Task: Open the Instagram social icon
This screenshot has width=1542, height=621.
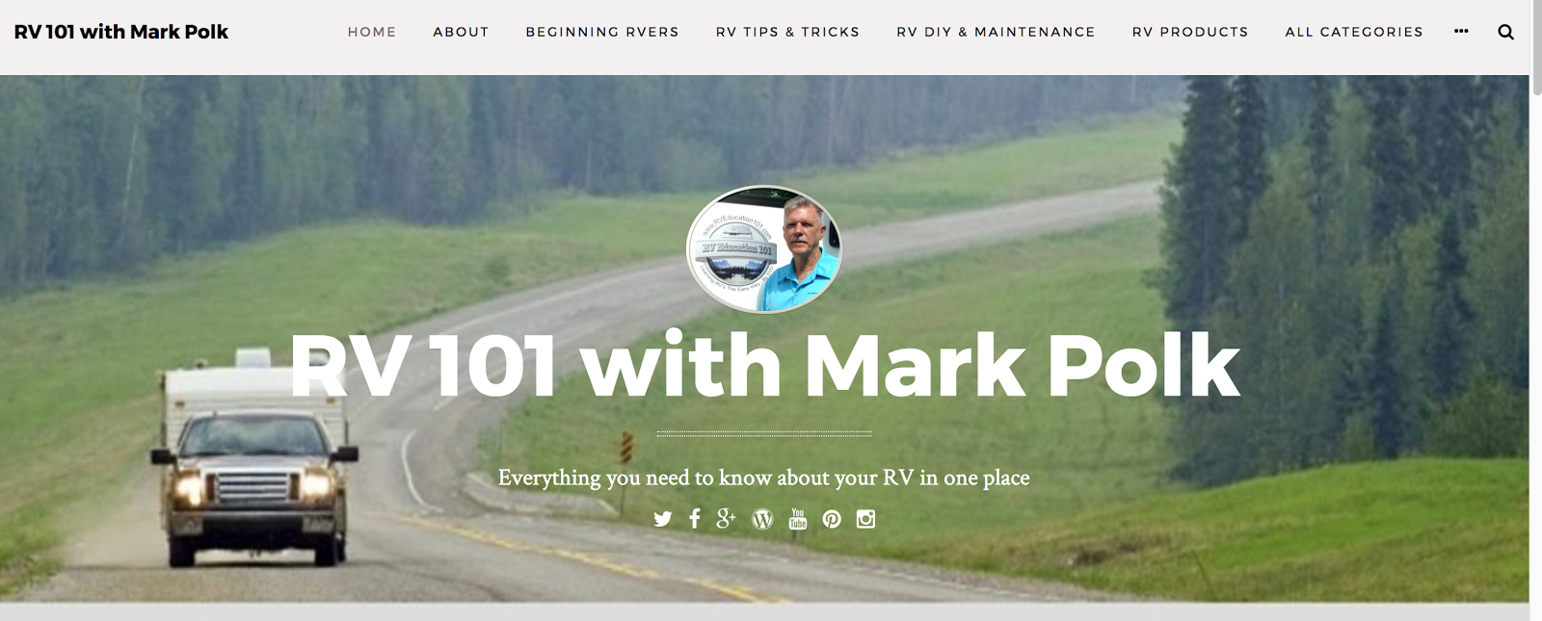Action: [865, 519]
